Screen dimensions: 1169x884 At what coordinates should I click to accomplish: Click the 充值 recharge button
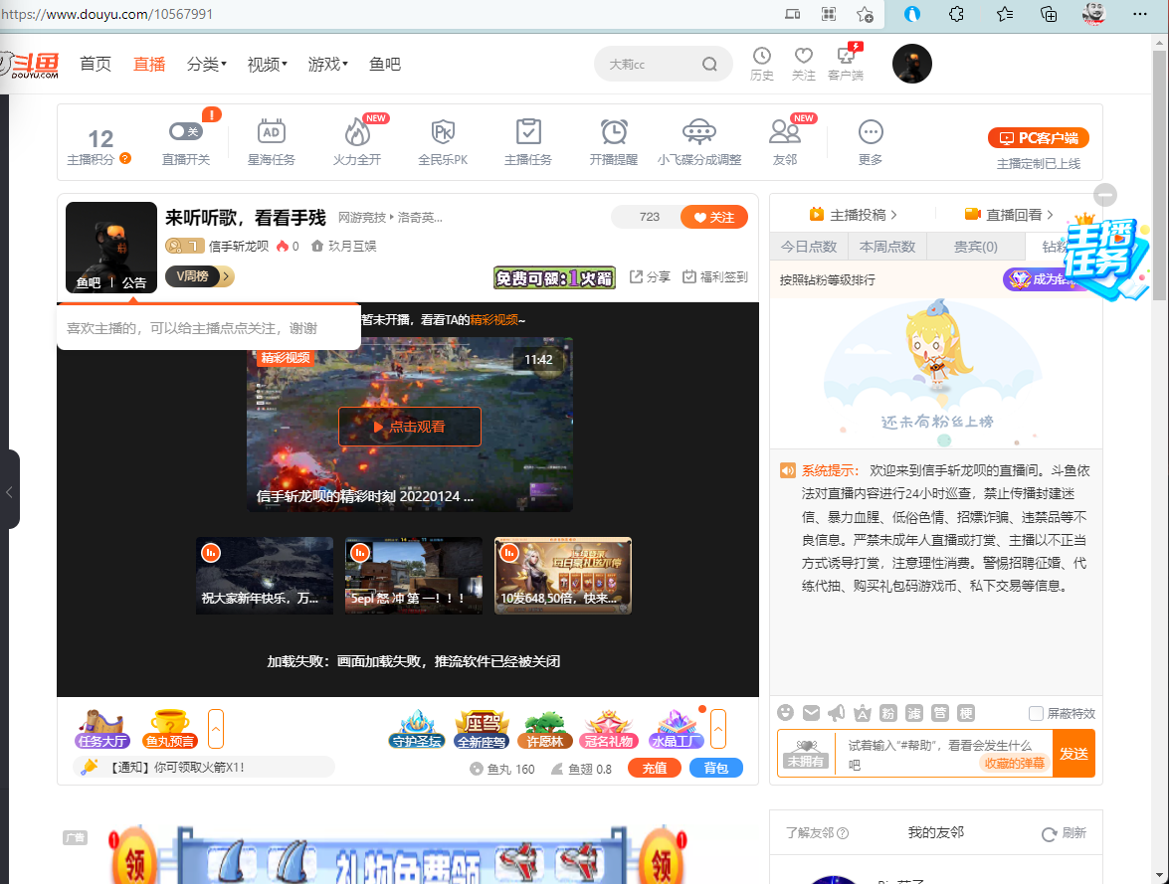pyautogui.click(x=655, y=768)
